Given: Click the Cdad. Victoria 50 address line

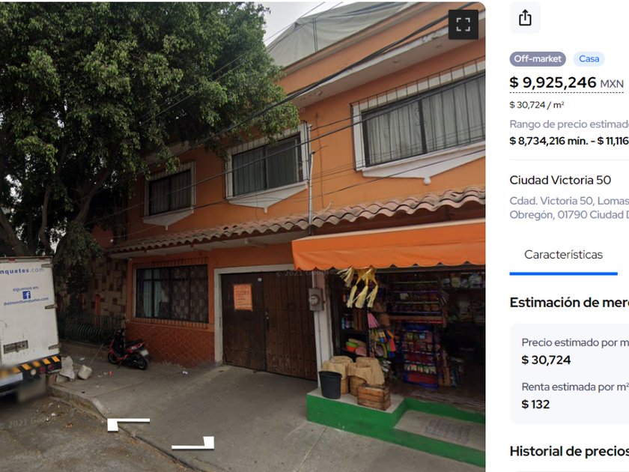Looking at the screenshot, I should [569, 201].
